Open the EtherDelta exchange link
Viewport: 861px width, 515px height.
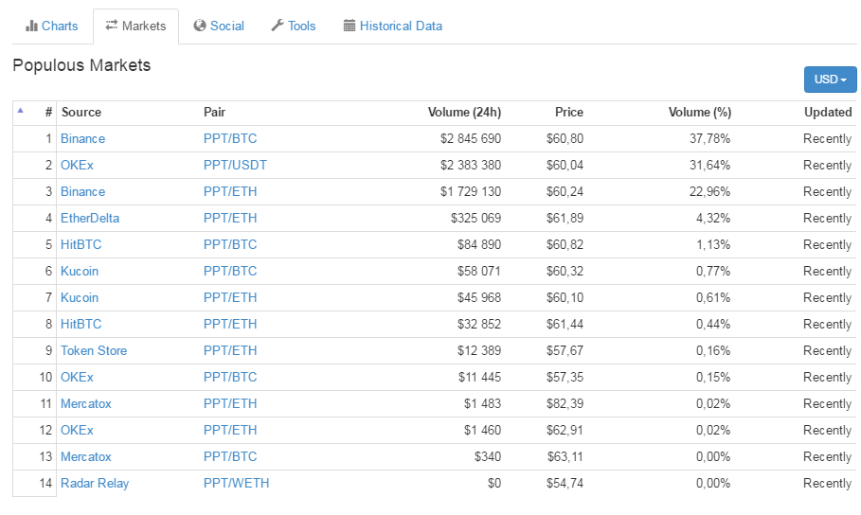pyautogui.click(x=90, y=218)
